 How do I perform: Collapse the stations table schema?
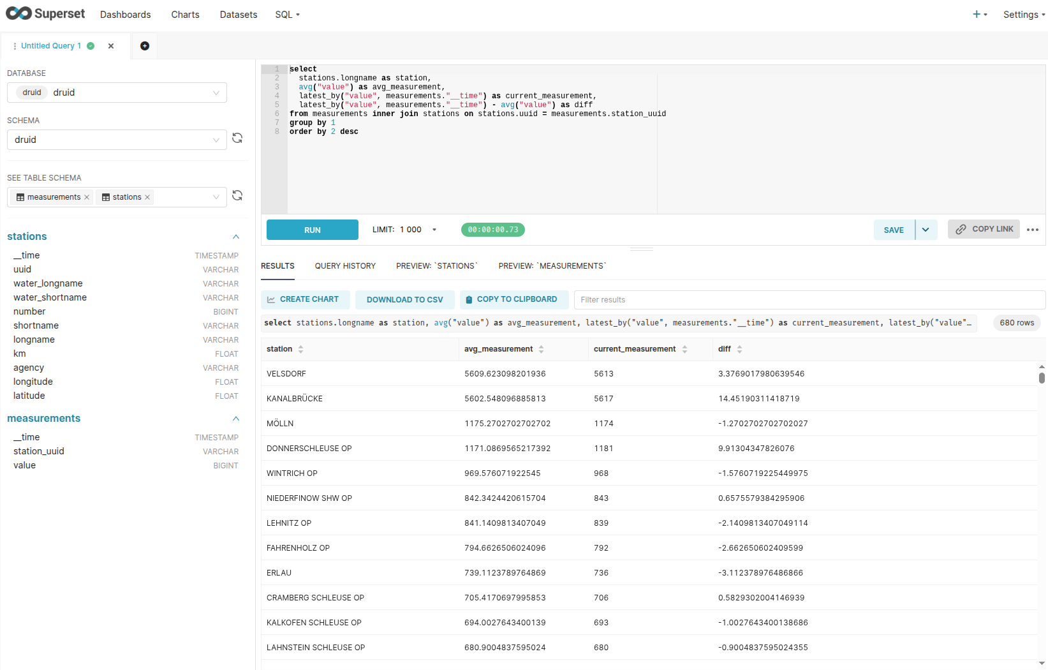click(x=236, y=237)
